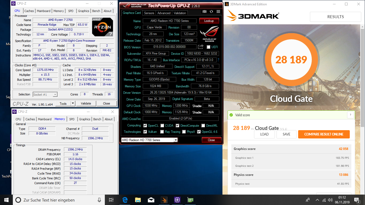
Task: Click the Physics score value 13 086
Action: (343, 175)
